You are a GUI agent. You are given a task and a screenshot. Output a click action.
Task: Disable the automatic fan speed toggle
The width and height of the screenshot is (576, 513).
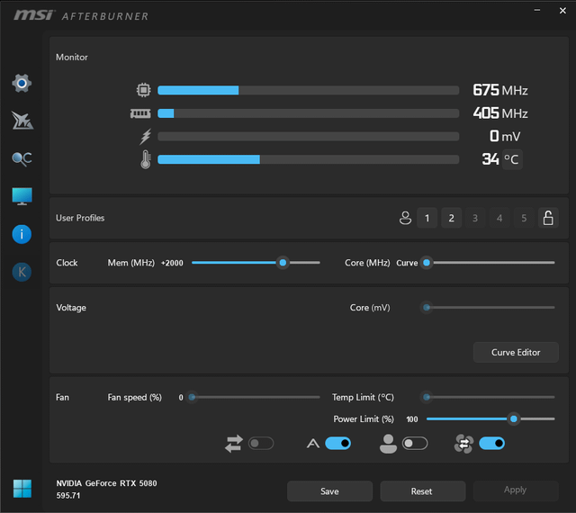337,444
